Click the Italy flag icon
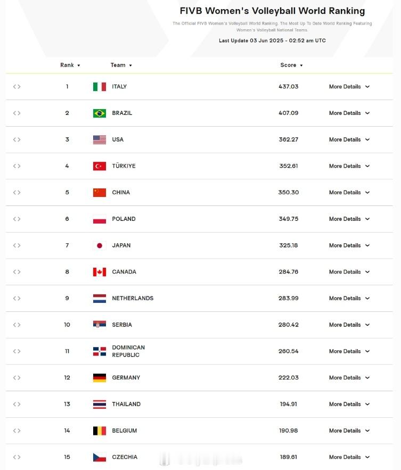Viewport: 401px width, 470px height. [99, 87]
